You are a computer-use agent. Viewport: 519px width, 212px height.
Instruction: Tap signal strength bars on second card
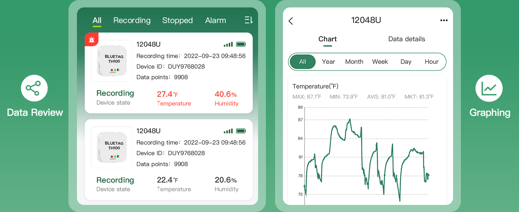point(228,131)
